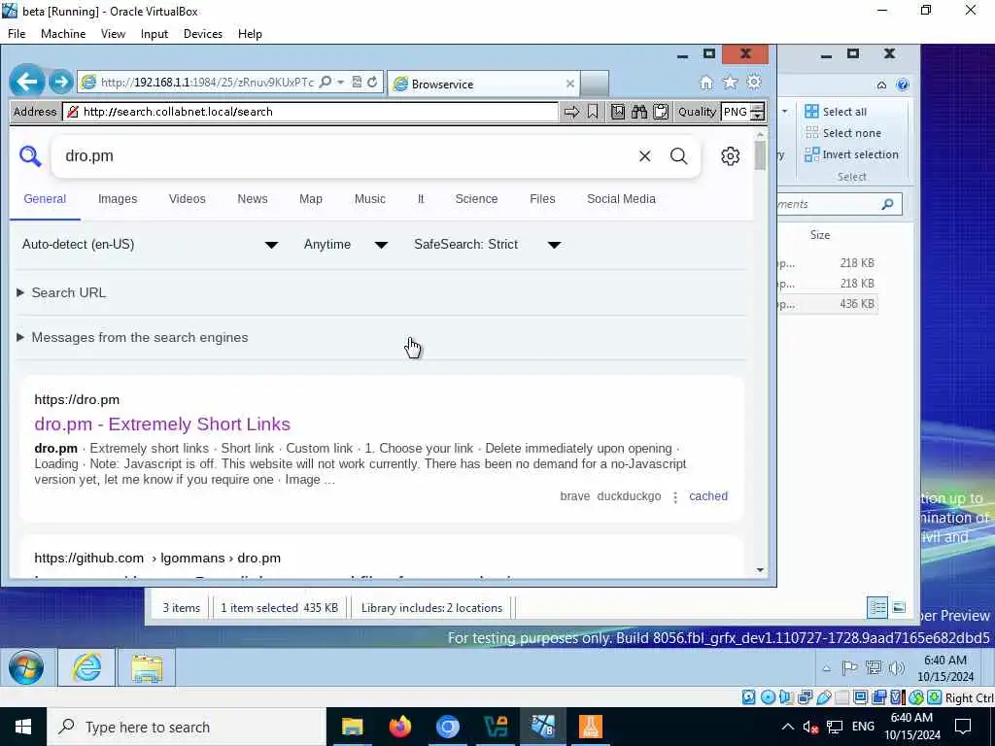Show hidden guest tray icons
Viewport: 995px width, 746px height.
pyautogui.click(x=826, y=668)
